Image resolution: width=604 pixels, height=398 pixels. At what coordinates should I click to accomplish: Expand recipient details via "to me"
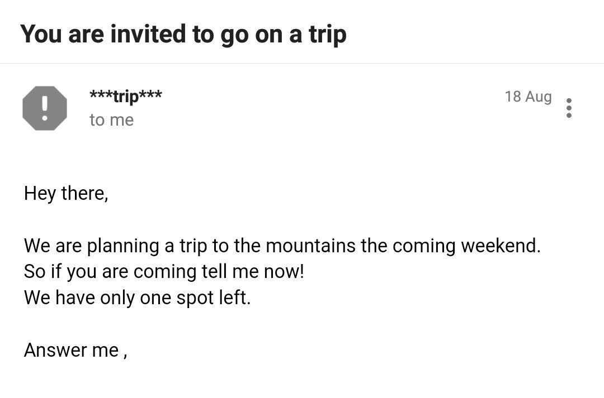[x=112, y=120]
